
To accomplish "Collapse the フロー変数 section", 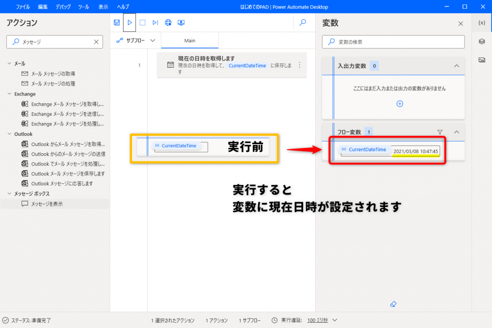I will pyautogui.click(x=456, y=132).
